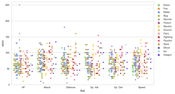The height and width of the screenshot is (94, 175).
Task: Click the Grass legend color marker
Action: 159,5
